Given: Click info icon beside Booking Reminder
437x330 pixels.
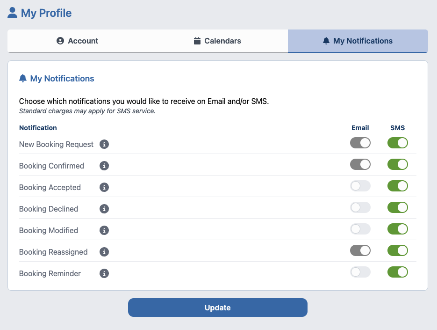Looking at the screenshot, I should (x=104, y=273).
